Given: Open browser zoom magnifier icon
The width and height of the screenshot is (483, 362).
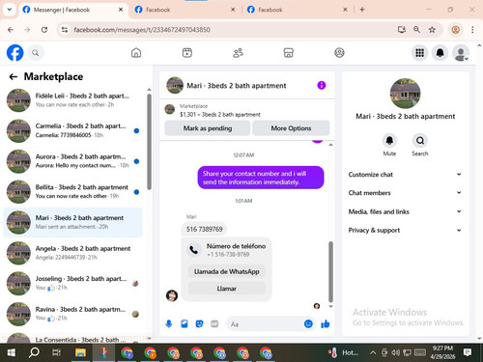Looking at the screenshot, I should click(416, 30).
